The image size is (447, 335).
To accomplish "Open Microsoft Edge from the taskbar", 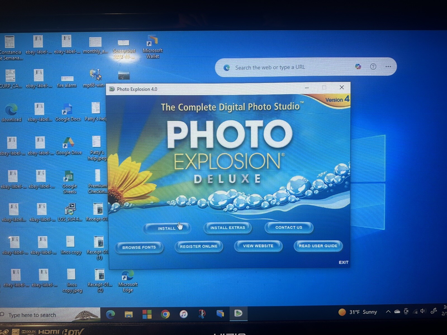I will coord(110,314).
